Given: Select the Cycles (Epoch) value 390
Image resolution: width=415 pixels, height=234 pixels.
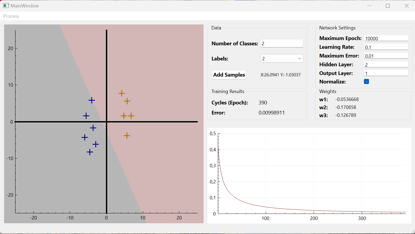Looking at the screenshot, I should pyautogui.click(x=263, y=103).
